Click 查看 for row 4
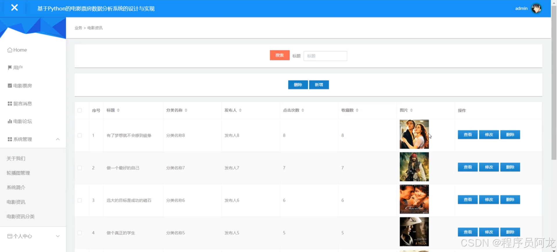The height and width of the screenshot is (252, 557). point(468,232)
